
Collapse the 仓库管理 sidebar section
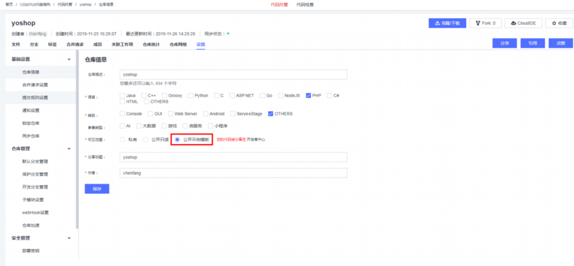coord(69,148)
